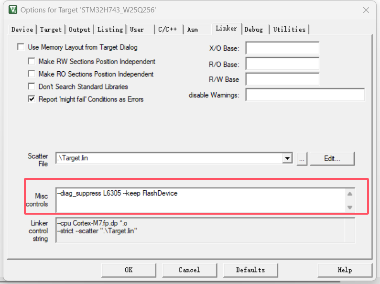Click the disable Warnings input field

point(305,95)
